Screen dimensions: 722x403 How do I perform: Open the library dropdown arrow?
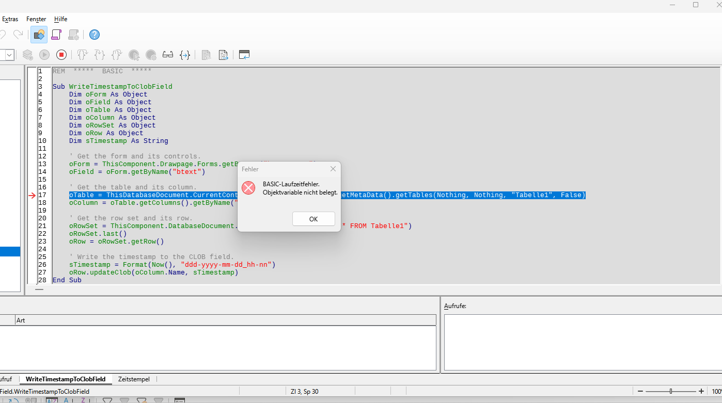pos(10,55)
